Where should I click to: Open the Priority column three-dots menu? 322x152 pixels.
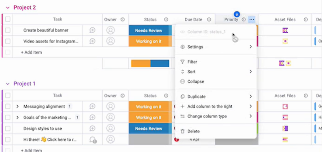click(252, 20)
